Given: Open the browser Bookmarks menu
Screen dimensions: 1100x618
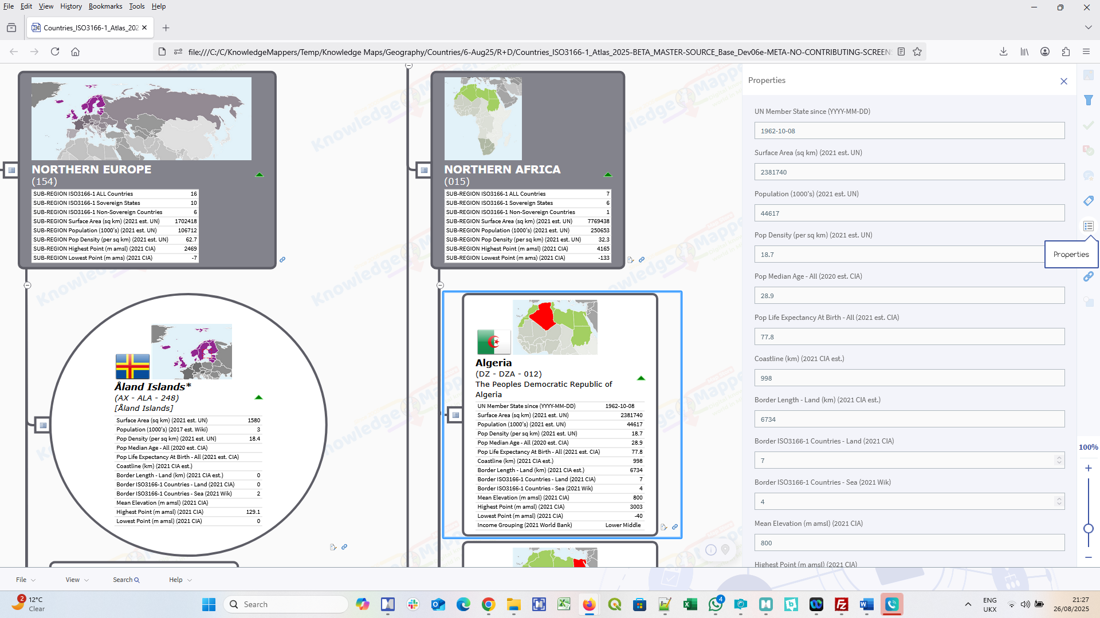Looking at the screenshot, I should (105, 6).
